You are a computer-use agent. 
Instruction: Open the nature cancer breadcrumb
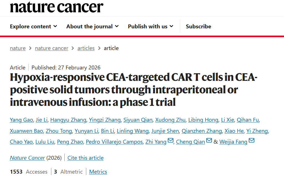pos(52,48)
